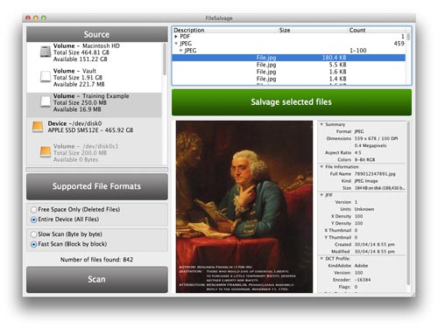
Task: Collapse the DCT Profile section triangle
Action: 321,258
